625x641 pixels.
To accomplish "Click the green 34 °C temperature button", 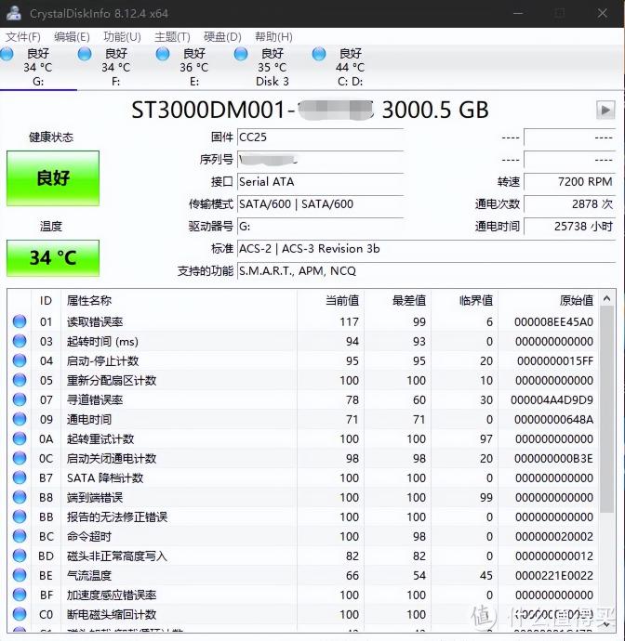I will pos(53,258).
